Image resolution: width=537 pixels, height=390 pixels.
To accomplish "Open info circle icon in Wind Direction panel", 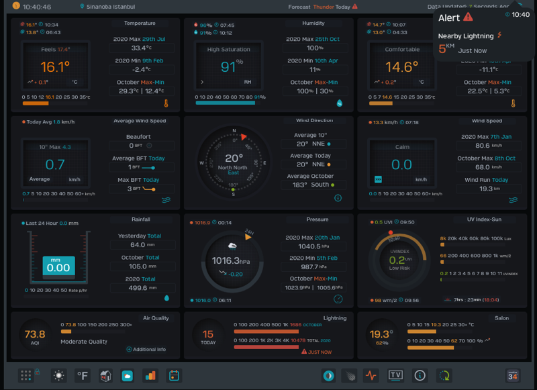I will coord(338,198).
